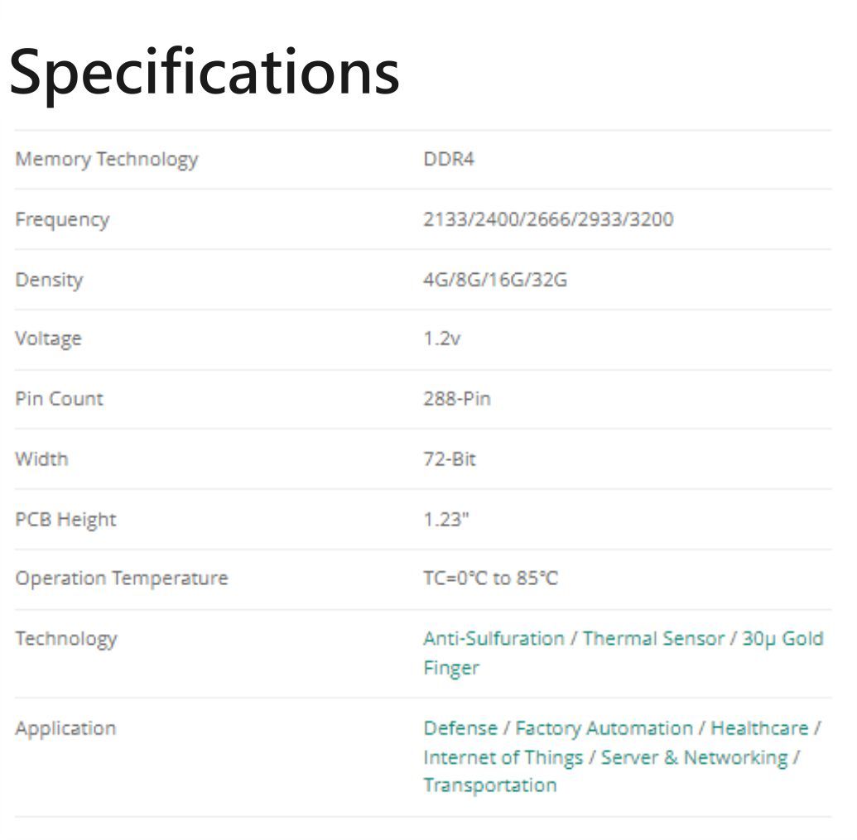The width and height of the screenshot is (857, 840).
Task: Open the Factory Automation link
Action: click(604, 727)
